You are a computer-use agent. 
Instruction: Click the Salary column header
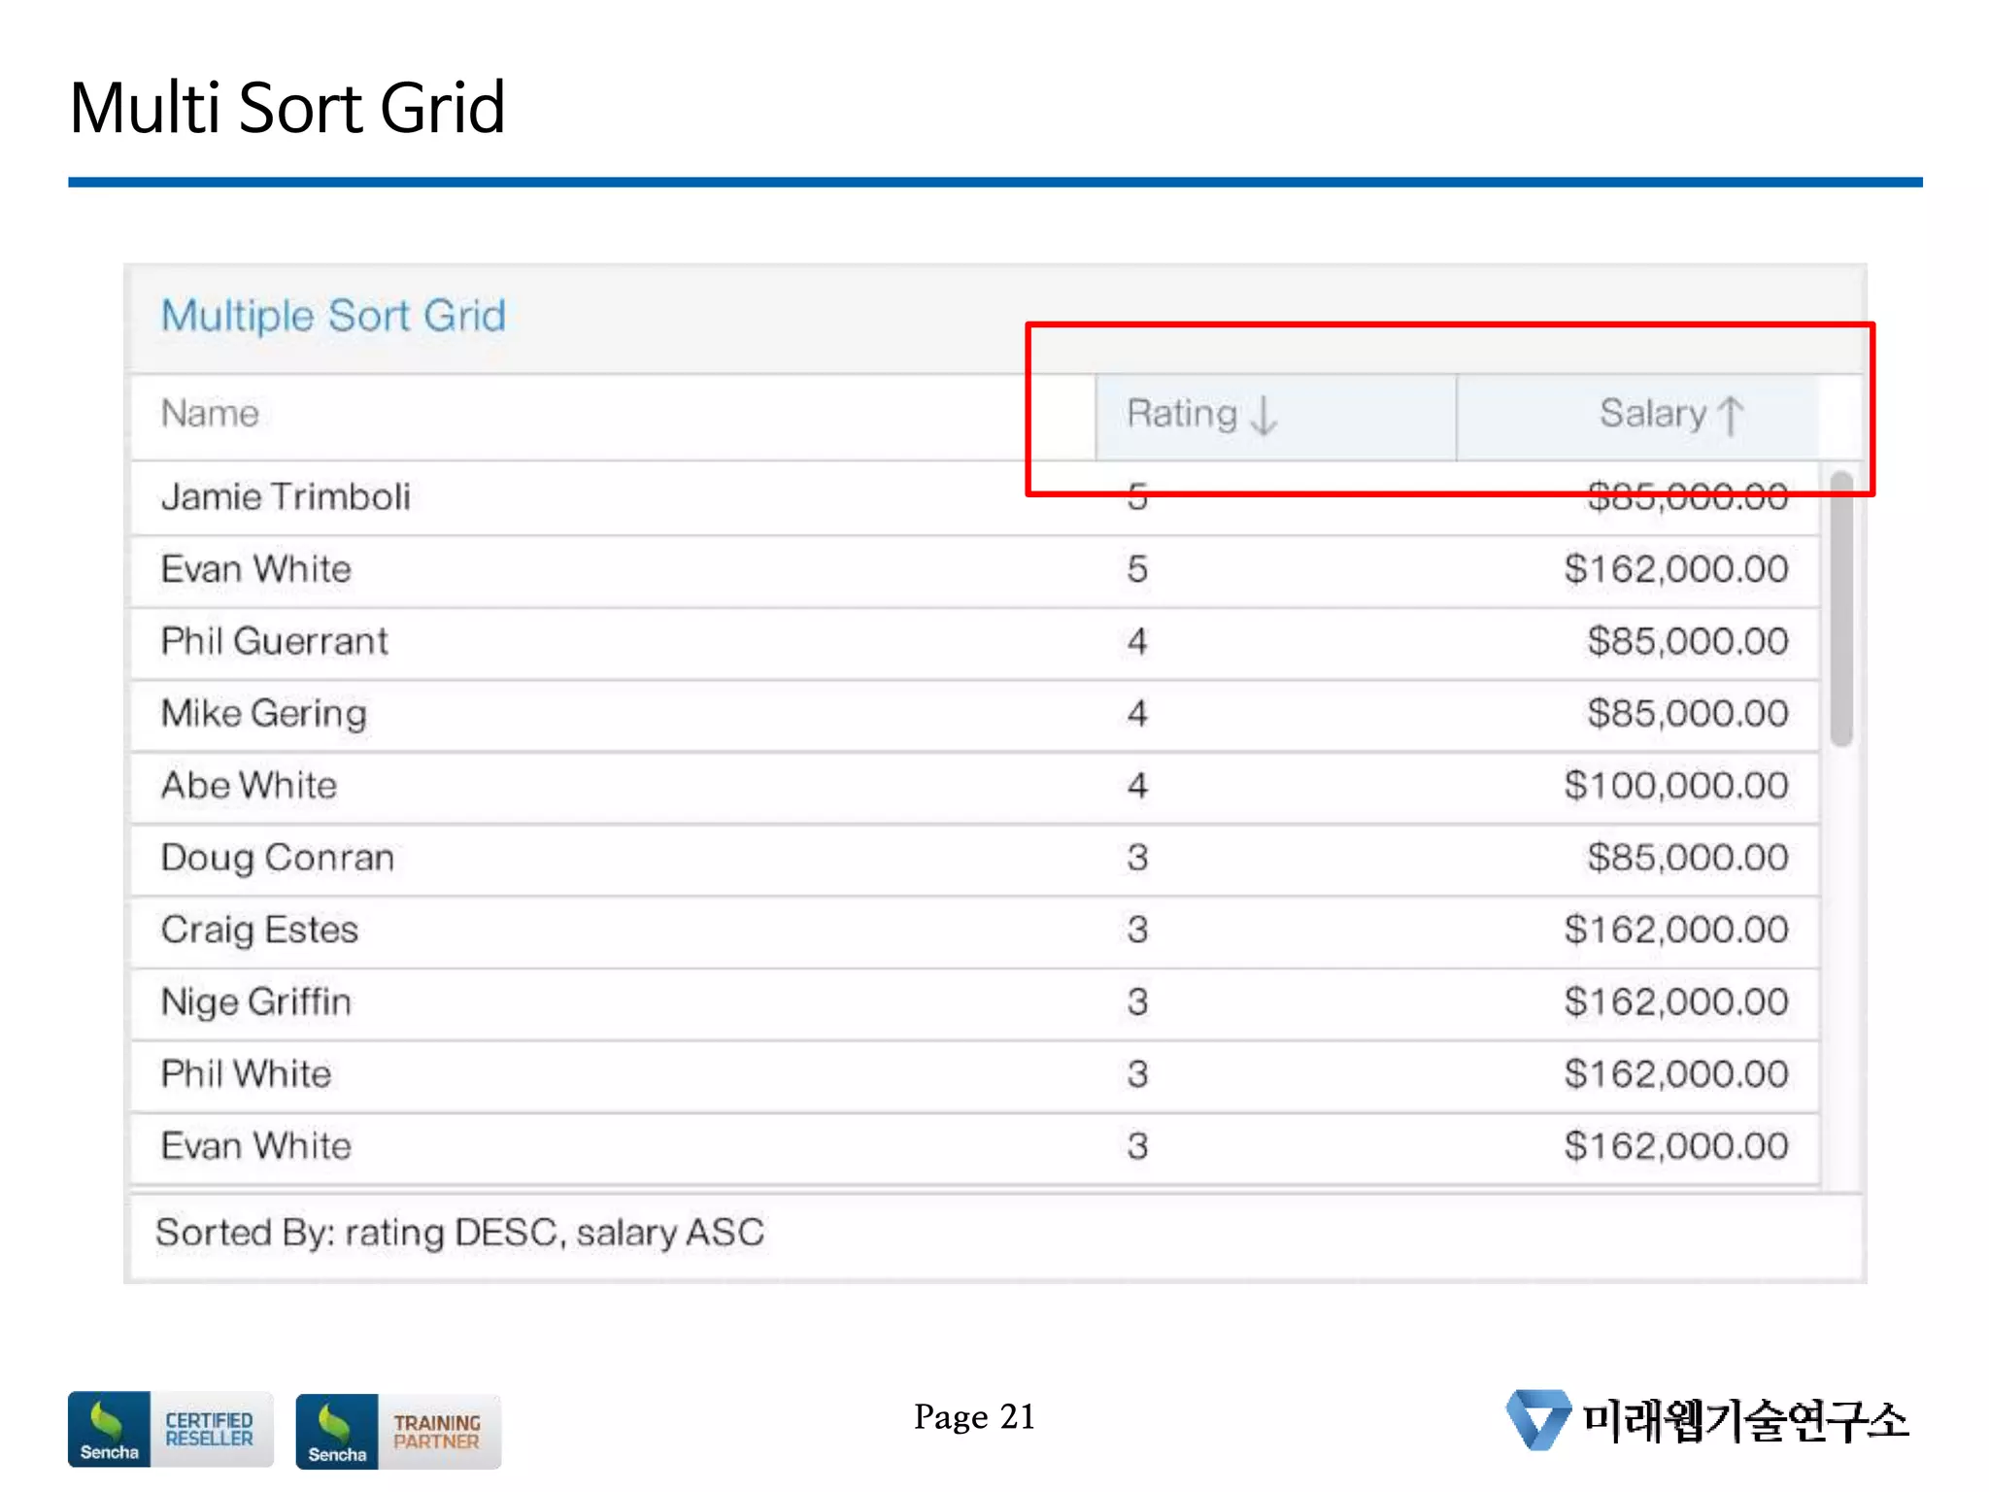1651,415
